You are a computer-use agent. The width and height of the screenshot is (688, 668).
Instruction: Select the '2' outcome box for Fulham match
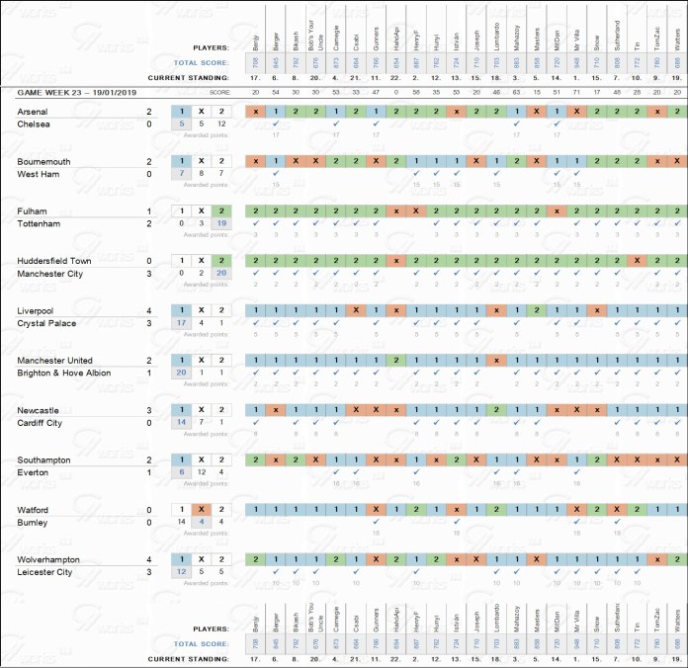click(x=221, y=210)
